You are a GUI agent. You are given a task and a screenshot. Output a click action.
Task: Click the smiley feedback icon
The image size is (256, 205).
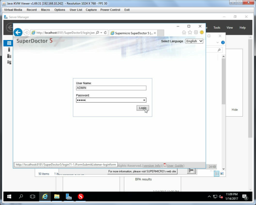point(202,32)
